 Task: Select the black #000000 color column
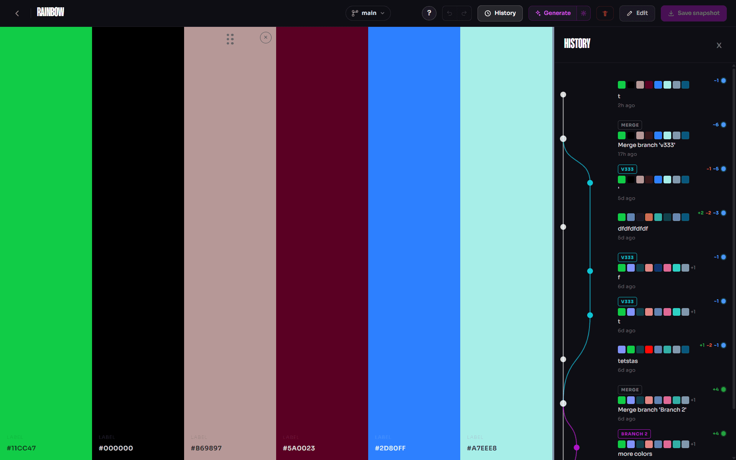[138, 243]
